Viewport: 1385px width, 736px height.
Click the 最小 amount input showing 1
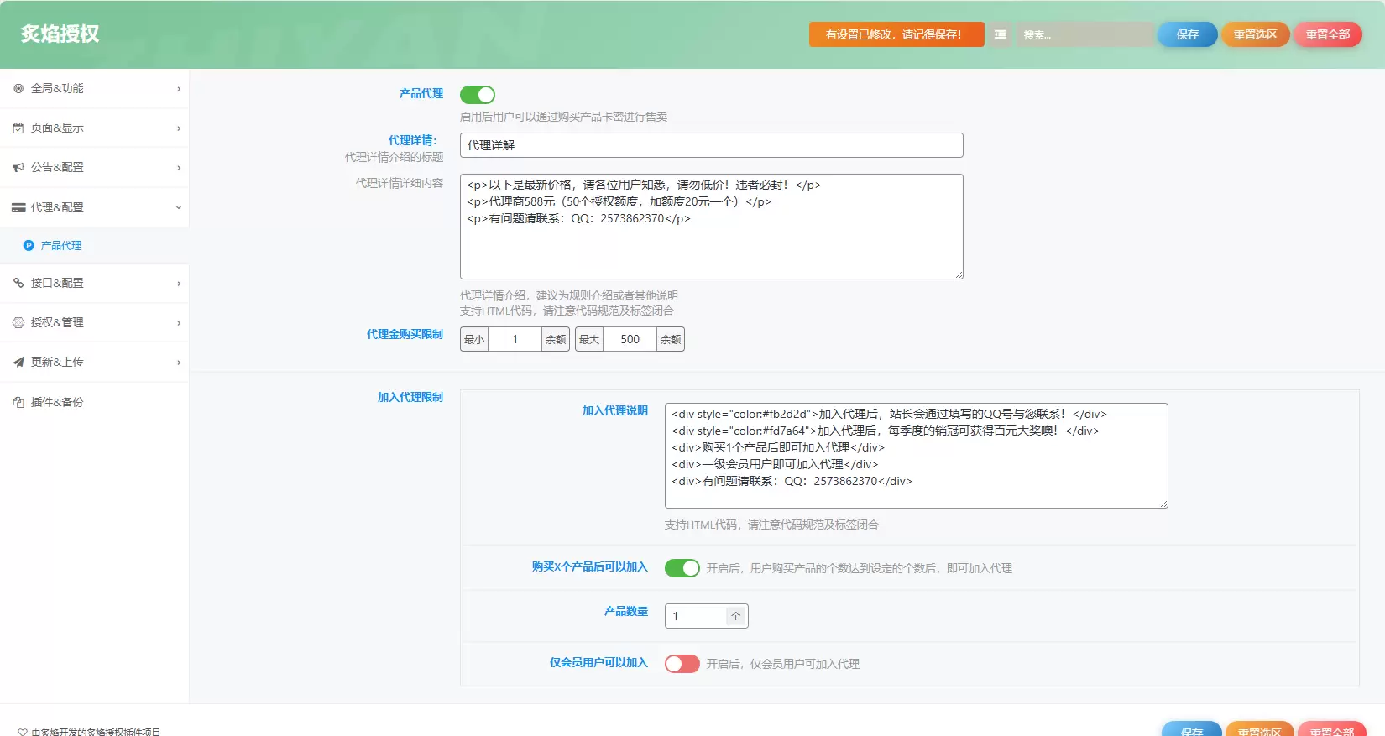pyautogui.click(x=515, y=339)
